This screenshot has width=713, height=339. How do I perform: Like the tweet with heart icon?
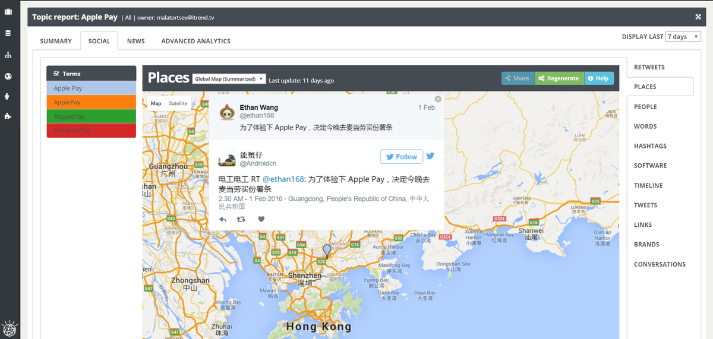click(x=261, y=219)
